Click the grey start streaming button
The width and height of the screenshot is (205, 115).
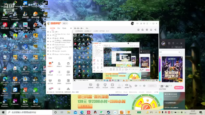152,86
